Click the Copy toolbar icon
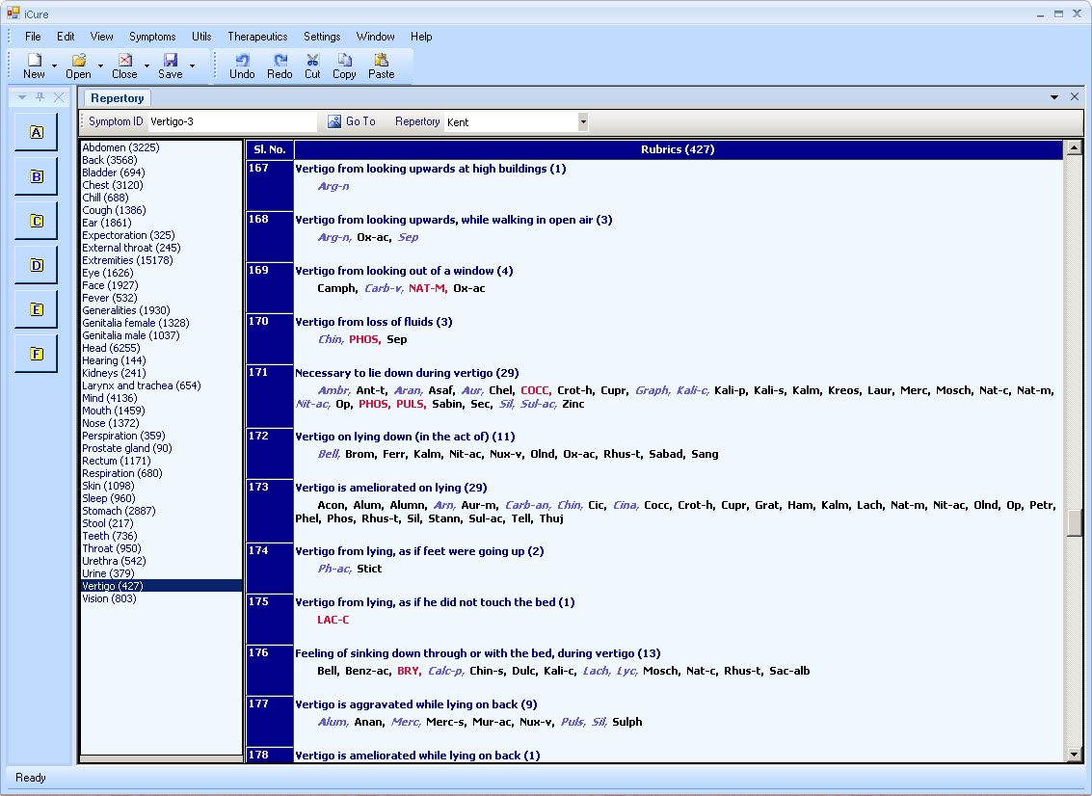1092x796 pixels. pos(345,60)
